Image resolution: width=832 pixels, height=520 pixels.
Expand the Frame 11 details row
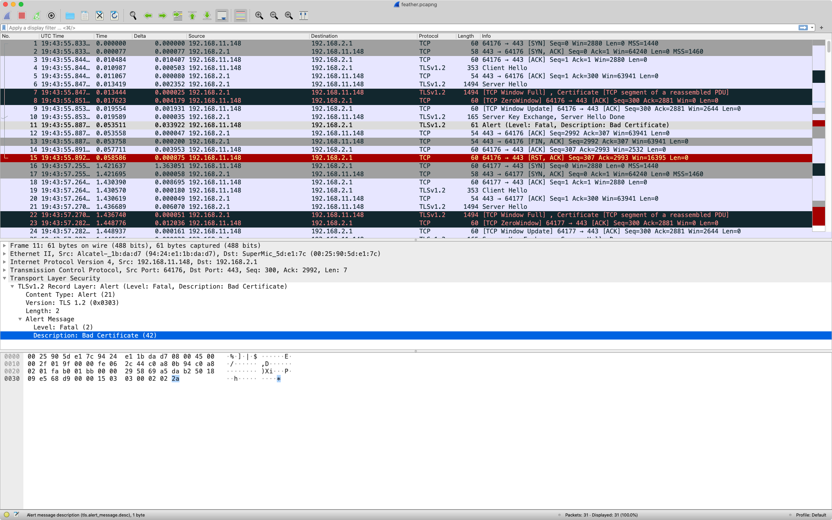click(x=5, y=245)
